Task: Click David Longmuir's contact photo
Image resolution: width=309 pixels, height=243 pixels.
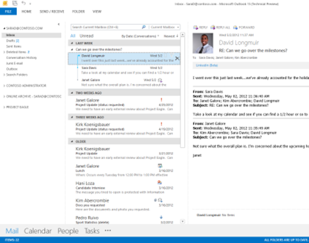Action: pos(203,43)
